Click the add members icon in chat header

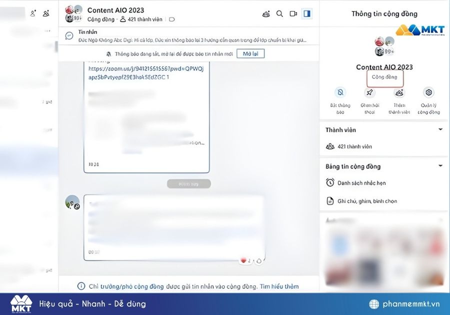(266, 13)
